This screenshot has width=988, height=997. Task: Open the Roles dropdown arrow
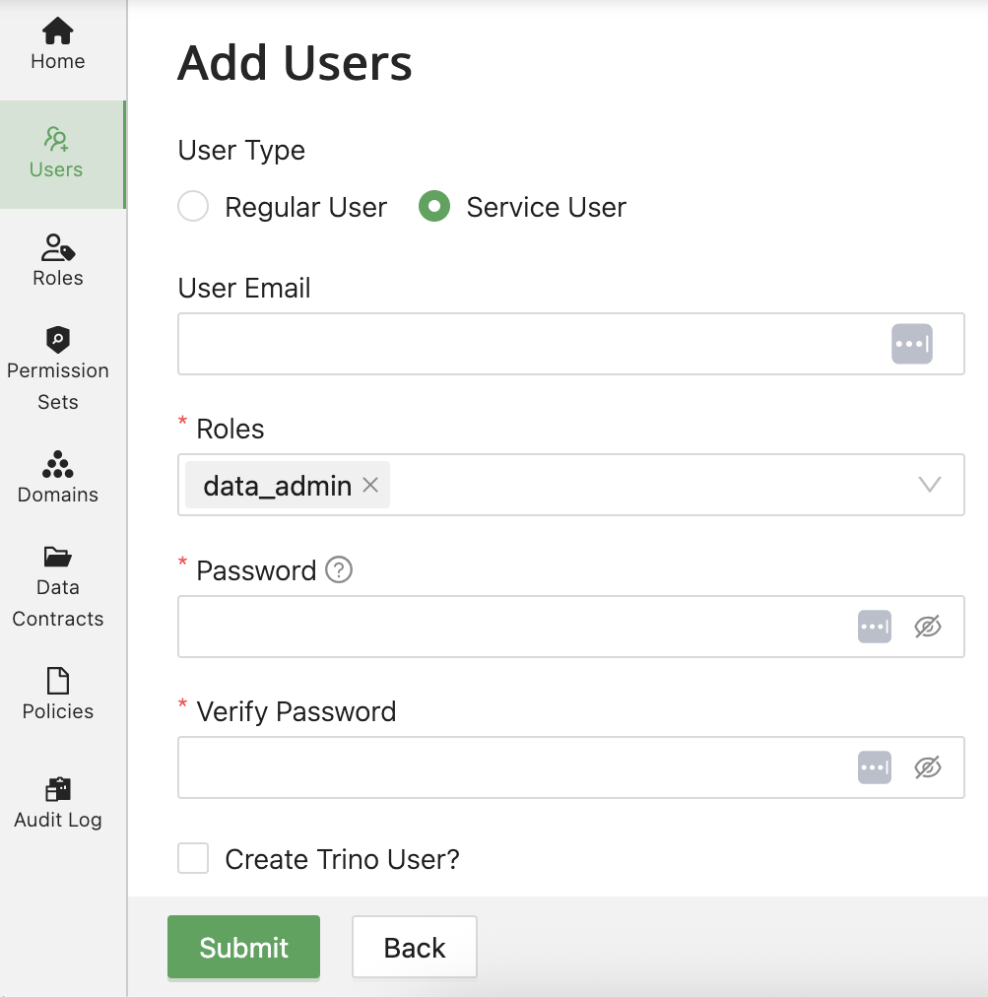(x=928, y=485)
